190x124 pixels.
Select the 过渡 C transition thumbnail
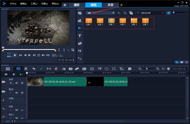click(112, 21)
